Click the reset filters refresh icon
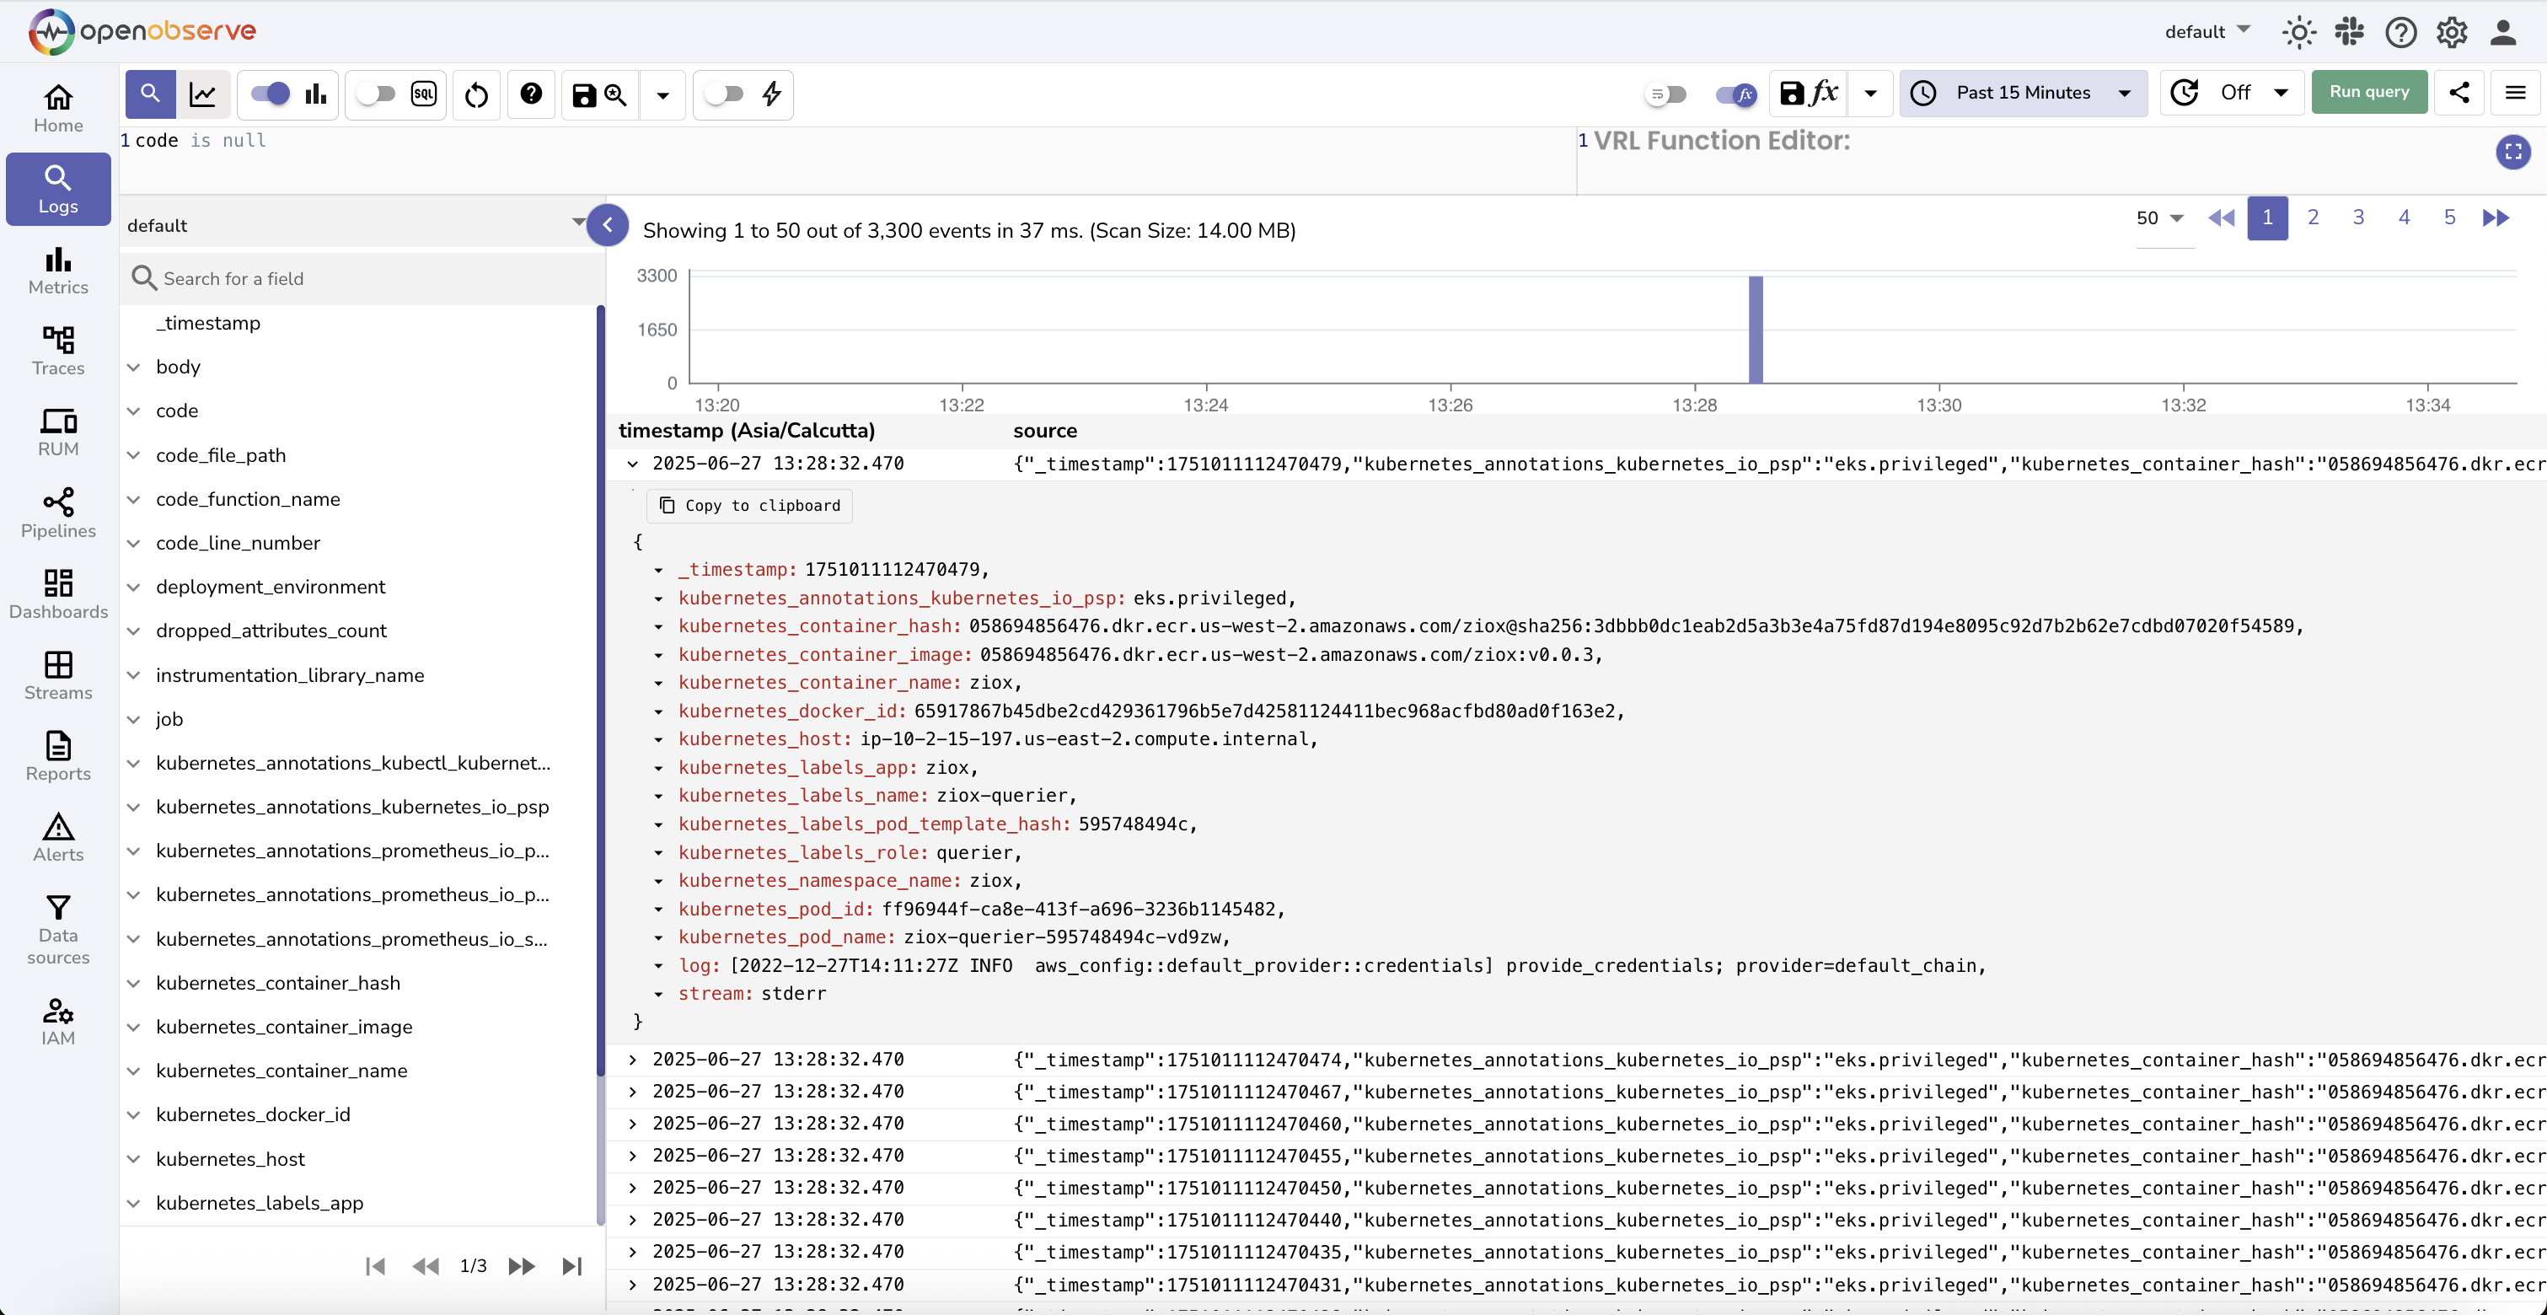 pyautogui.click(x=476, y=95)
